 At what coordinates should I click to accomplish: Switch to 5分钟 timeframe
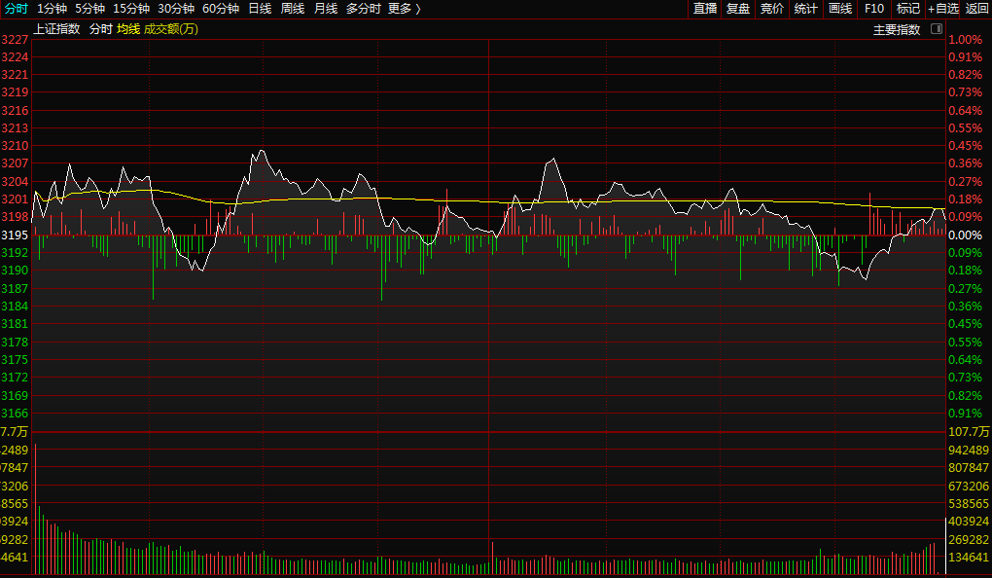pyautogui.click(x=89, y=9)
